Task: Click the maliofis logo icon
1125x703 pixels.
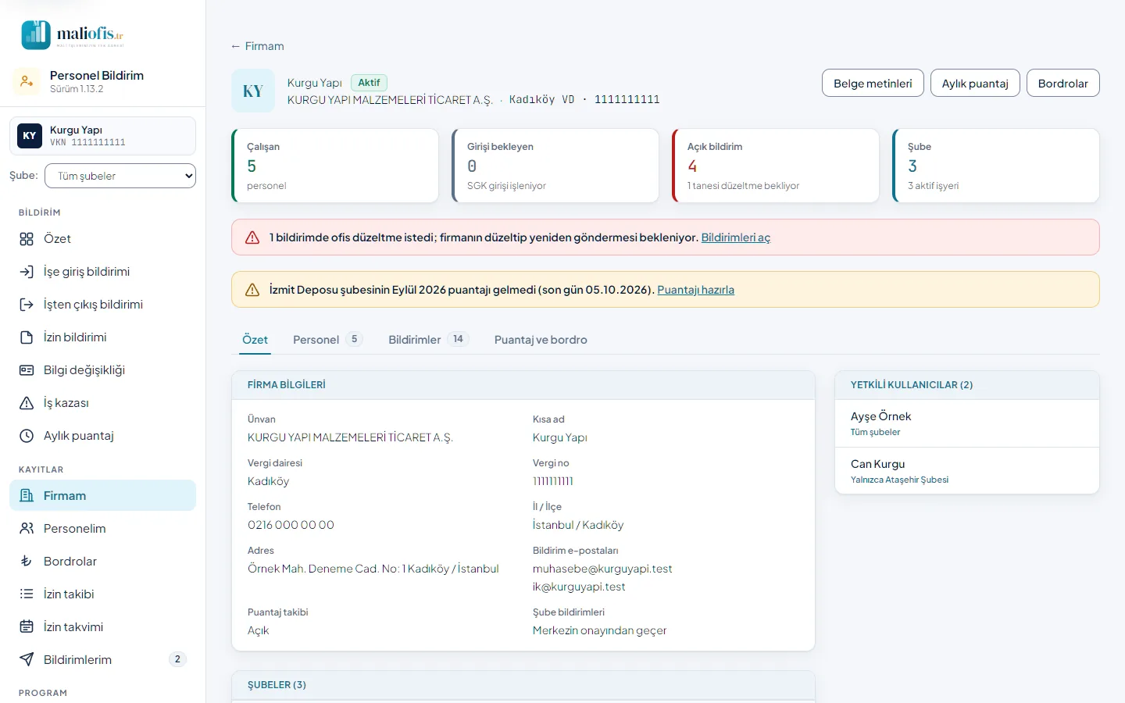Action: click(x=36, y=35)
